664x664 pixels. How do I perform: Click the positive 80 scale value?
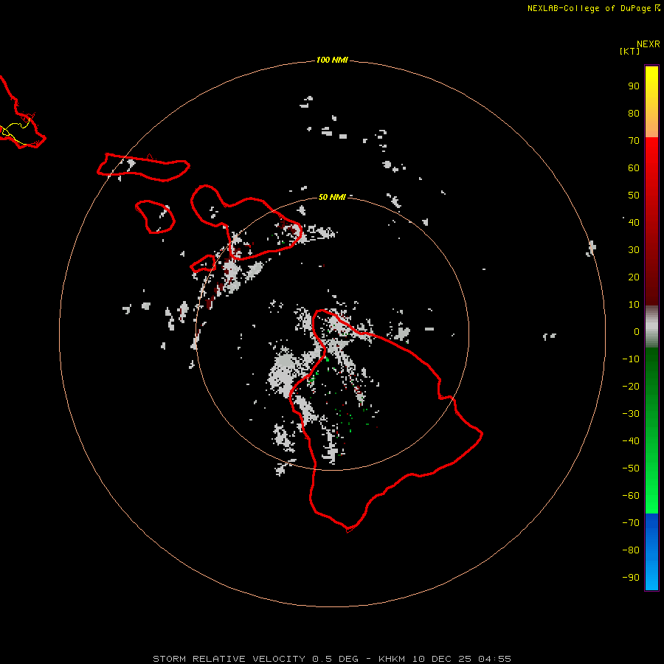click(x=634, y=113)
